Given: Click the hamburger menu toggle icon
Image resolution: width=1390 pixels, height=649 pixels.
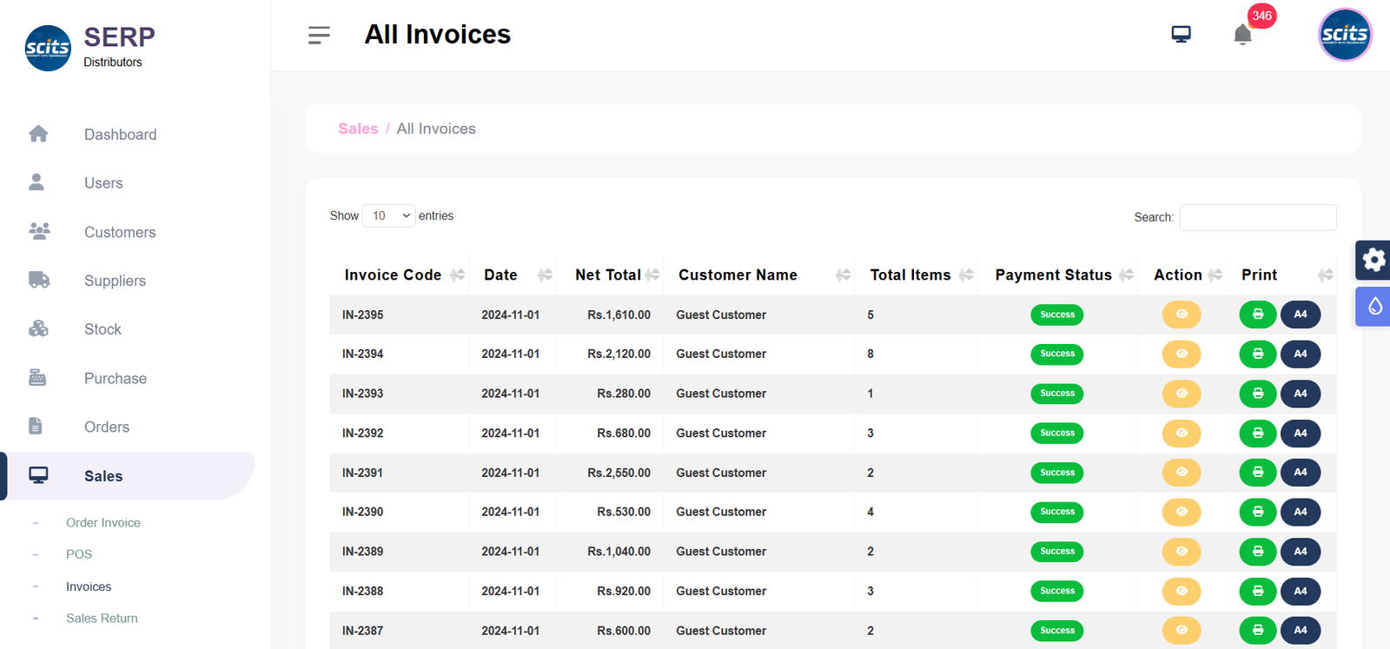Looking at the screenshot, I should coord(319,35).
